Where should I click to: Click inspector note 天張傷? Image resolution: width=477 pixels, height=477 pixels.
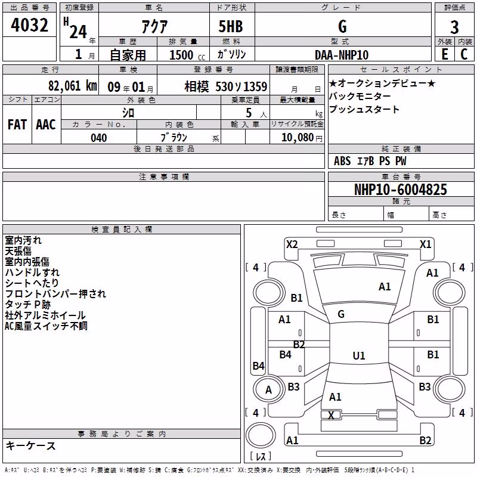pyautogui.click(x=18, y=251)
